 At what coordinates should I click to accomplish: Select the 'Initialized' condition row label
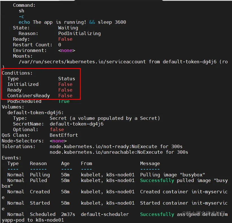click(23, 84)
